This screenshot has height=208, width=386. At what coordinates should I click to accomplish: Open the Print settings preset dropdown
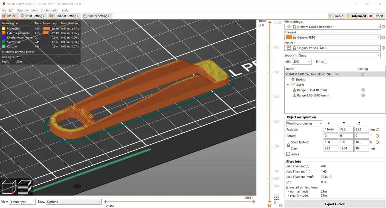(x=333, y=27)
